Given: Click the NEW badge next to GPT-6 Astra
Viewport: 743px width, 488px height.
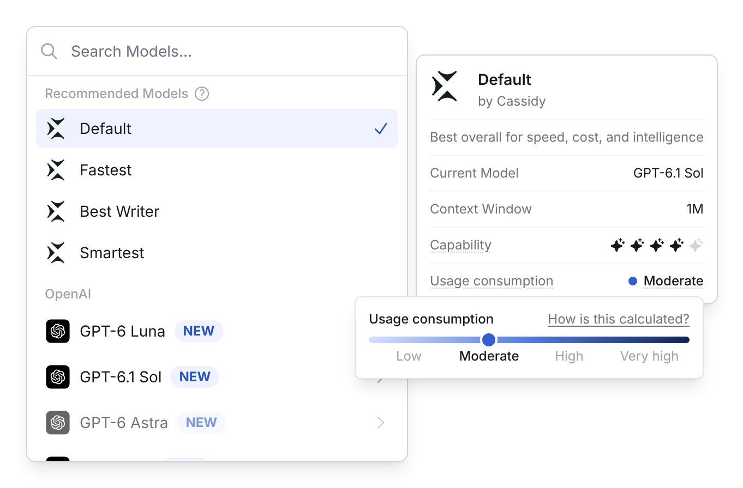Looking at the screenshot, I should 201,423.
